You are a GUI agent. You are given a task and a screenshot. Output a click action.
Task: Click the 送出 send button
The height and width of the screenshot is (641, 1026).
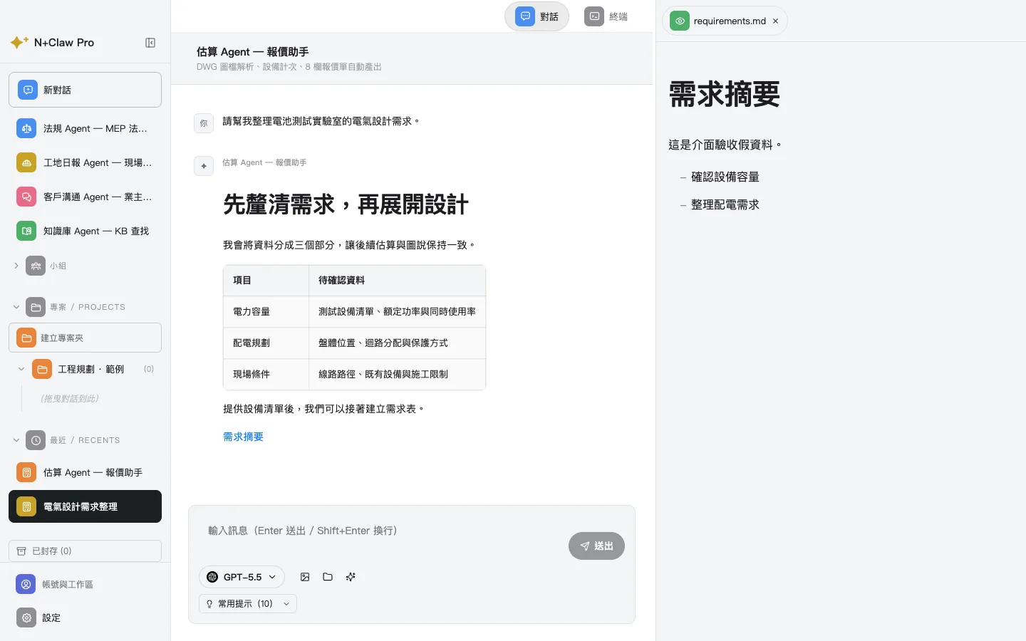(x=596, y=546)
